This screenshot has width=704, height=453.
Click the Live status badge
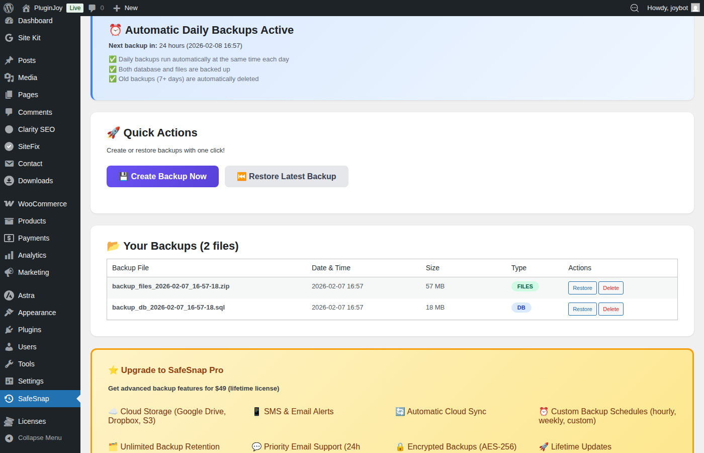point(75,8)
